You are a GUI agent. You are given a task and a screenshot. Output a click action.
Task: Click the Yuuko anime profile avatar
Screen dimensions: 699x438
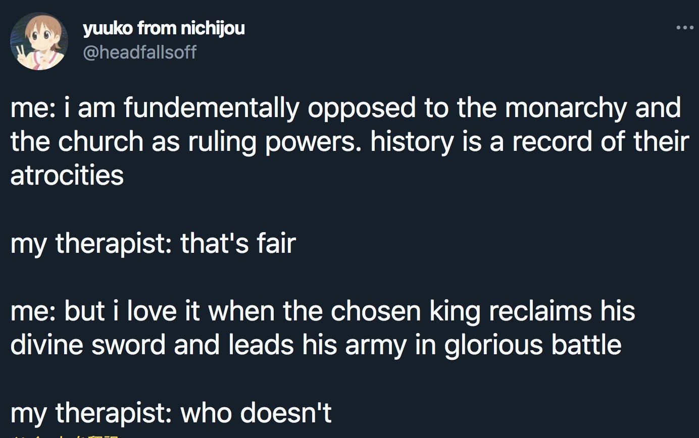tap(39, 41)
